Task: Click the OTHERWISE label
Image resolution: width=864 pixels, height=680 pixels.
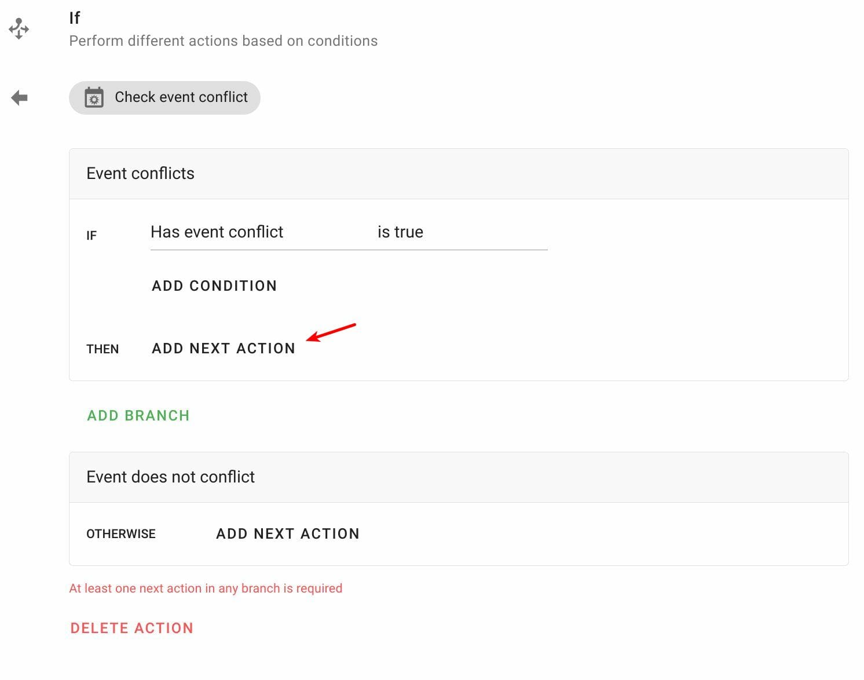Action: (x=121, y=534)
